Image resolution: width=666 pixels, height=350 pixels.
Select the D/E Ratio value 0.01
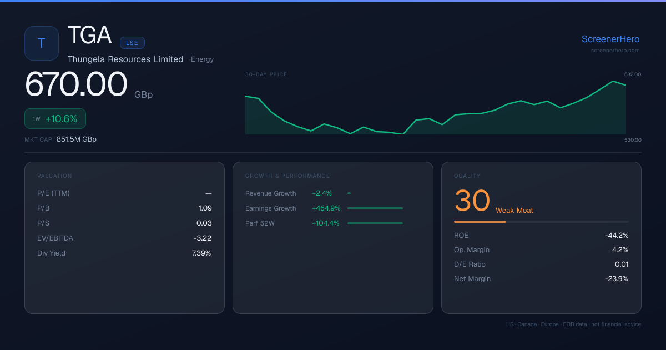coord(622,264)
